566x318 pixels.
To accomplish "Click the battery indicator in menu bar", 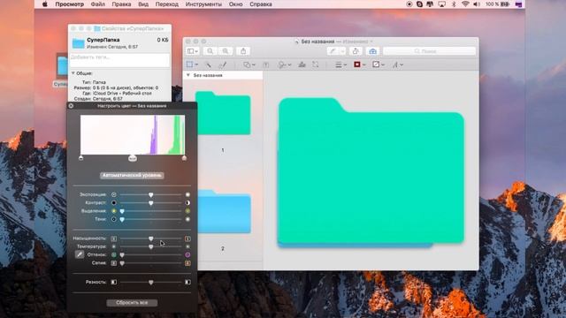I will (x=505, y=4).
